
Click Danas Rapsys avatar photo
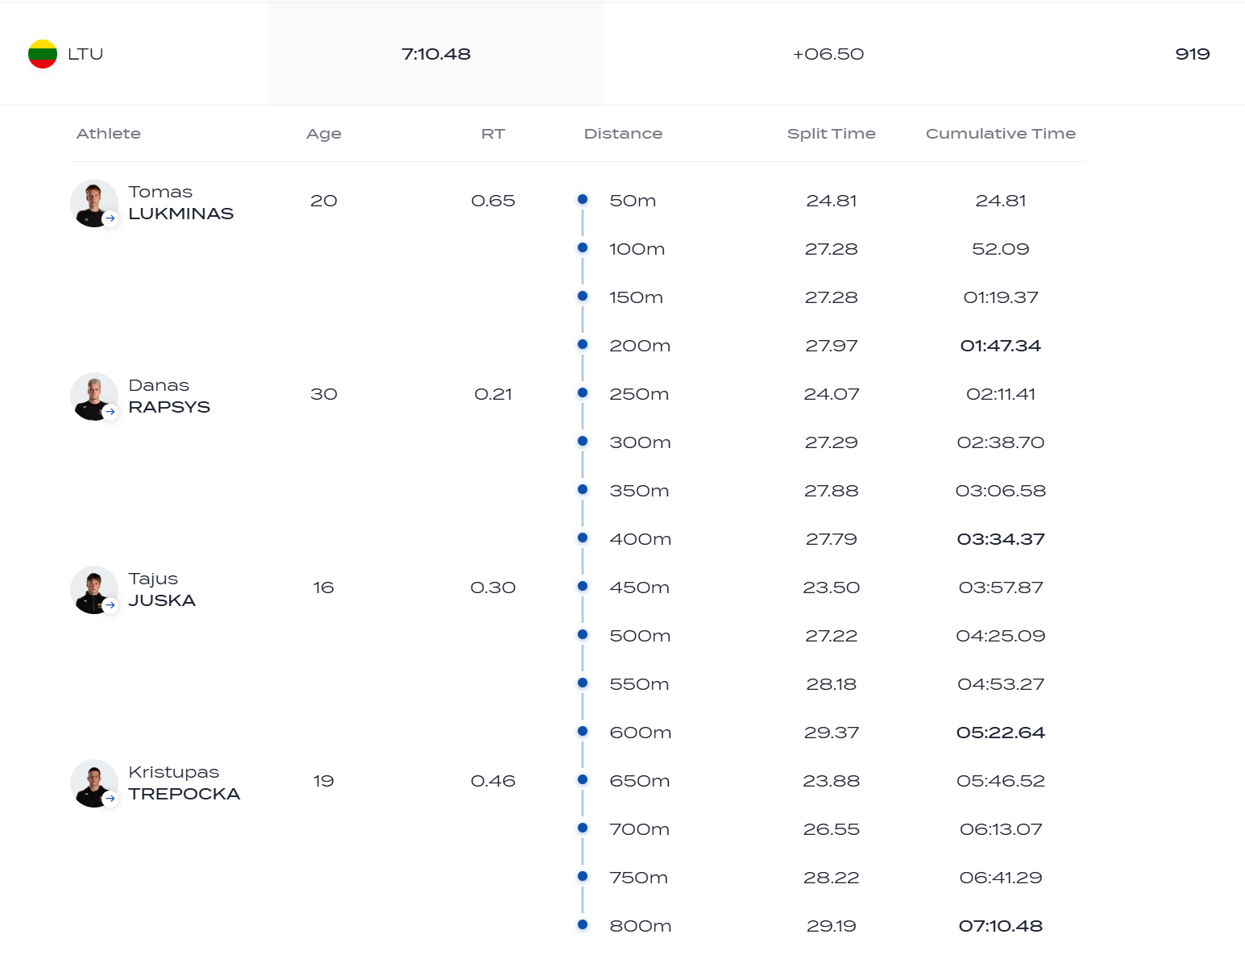[x=94, y=397]
